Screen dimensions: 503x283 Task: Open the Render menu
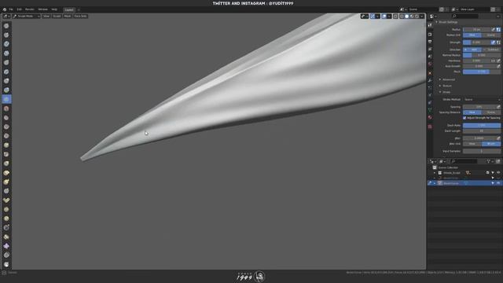coord(30,9)
